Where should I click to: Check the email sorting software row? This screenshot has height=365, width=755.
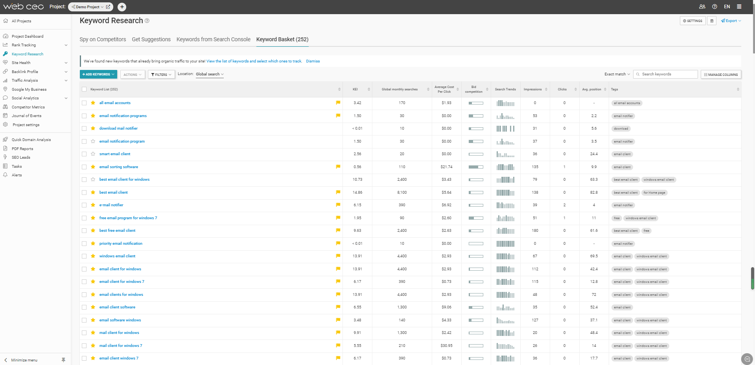[x=84, y=167]
